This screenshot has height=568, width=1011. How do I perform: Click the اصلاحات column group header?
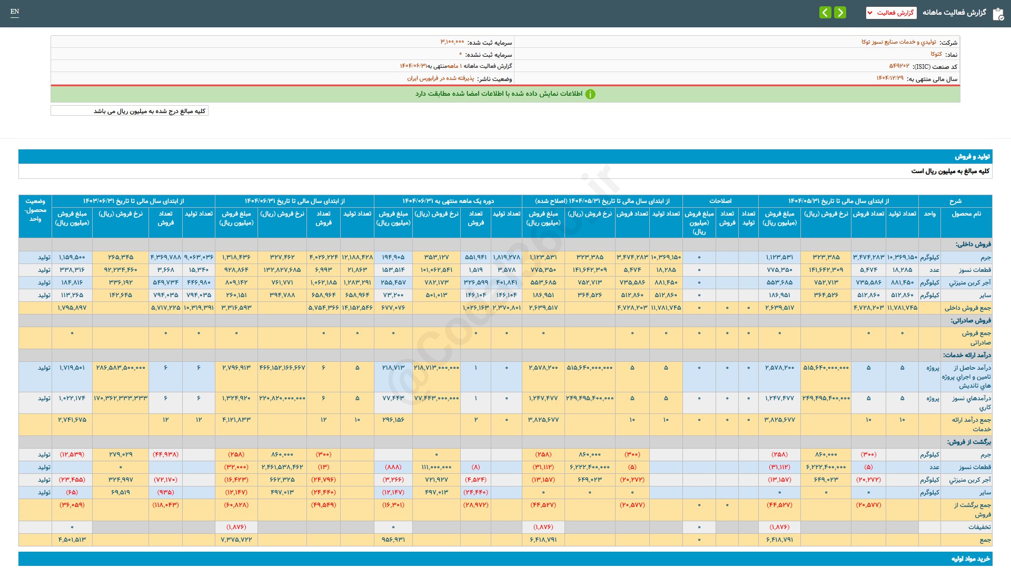[720, 201]
